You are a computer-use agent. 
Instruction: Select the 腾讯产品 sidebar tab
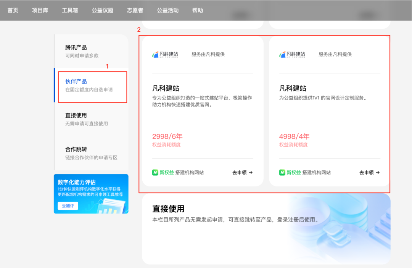(92, 51)
